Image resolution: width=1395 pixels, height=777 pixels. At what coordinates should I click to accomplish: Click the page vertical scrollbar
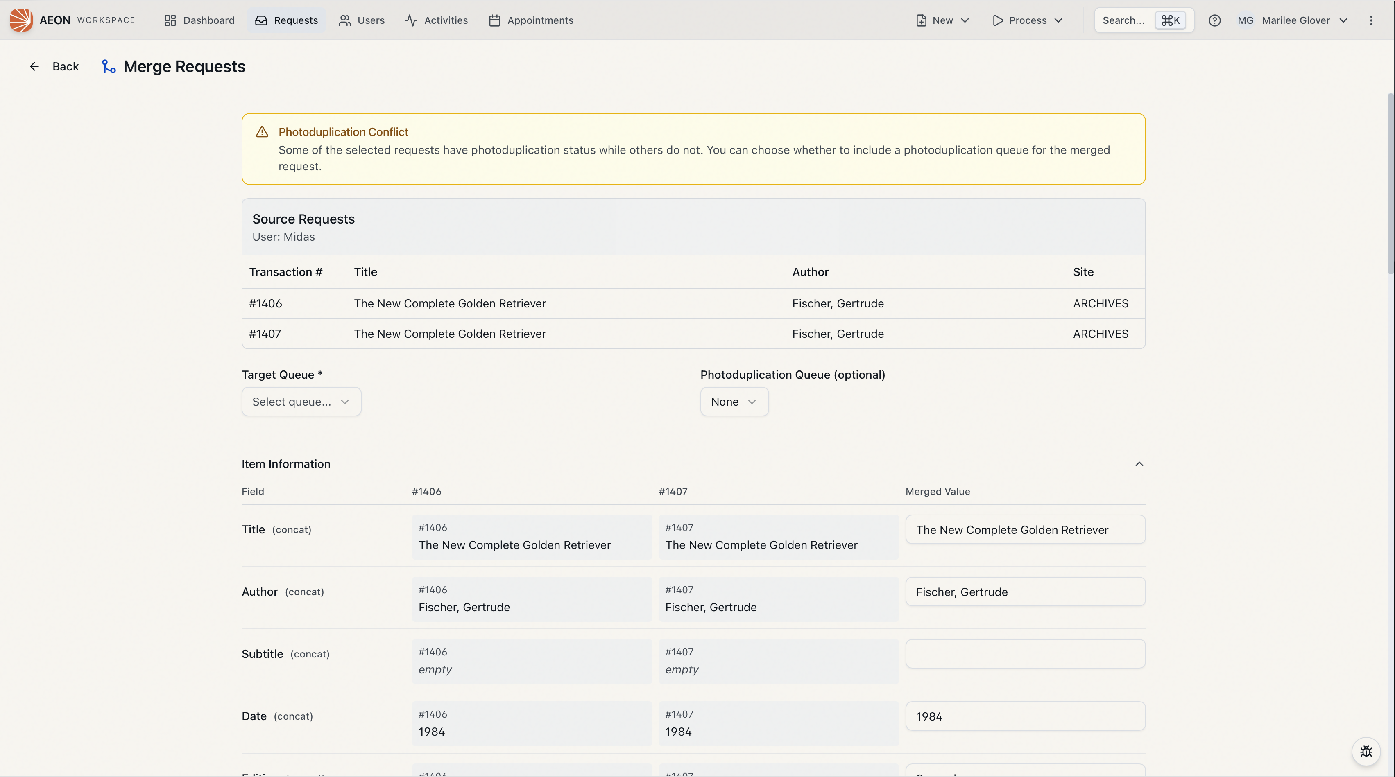coord(1390,184)
